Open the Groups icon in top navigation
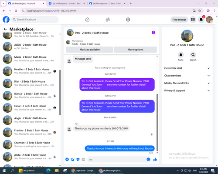 pos(128,20)
